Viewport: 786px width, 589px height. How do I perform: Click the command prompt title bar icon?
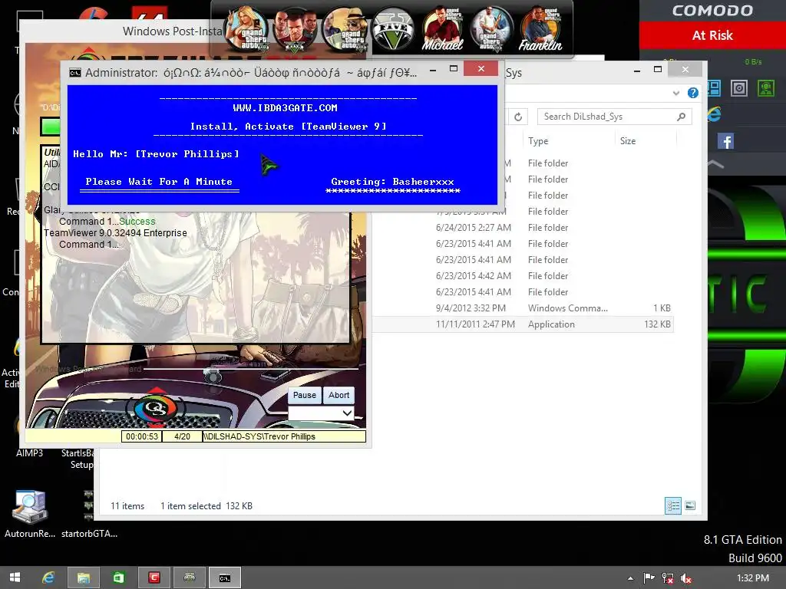pyautogui.click(x=75, y=73)
